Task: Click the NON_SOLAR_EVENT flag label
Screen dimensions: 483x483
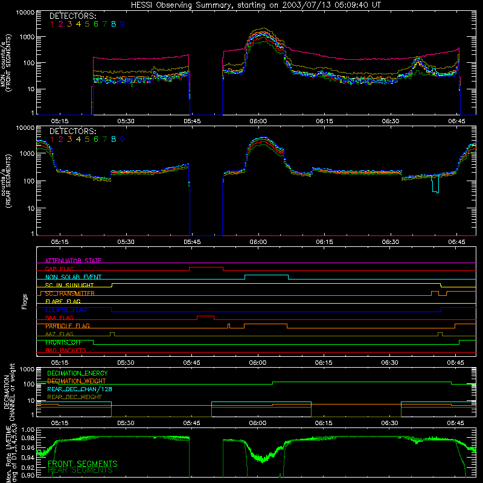Action: click(x=73, y=277)
